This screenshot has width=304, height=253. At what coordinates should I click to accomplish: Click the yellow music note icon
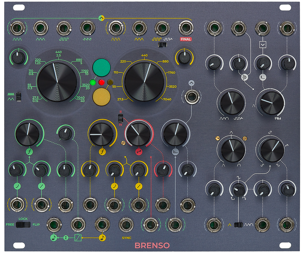click(x=102, y=238)
